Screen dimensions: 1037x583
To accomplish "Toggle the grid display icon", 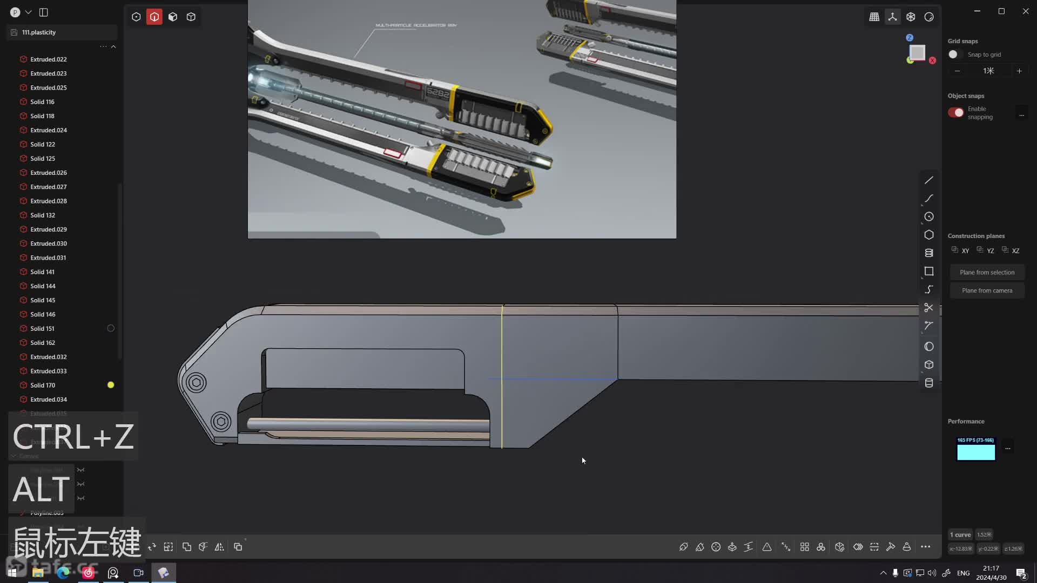I will click(x=874, y=17).
